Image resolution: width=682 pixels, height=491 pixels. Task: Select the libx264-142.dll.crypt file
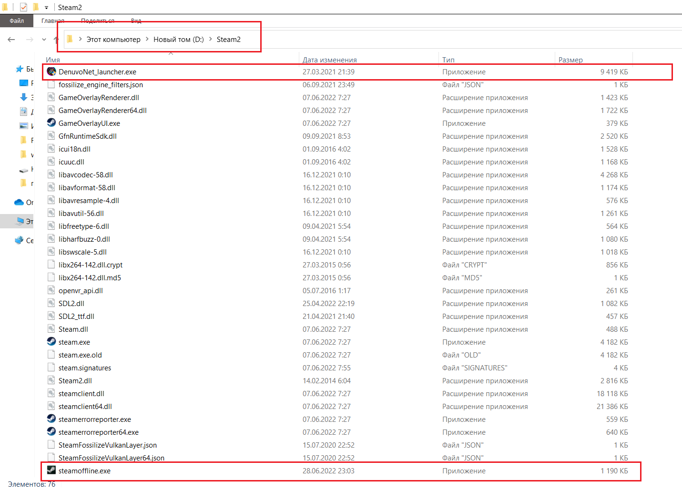[x=90, y=265]
